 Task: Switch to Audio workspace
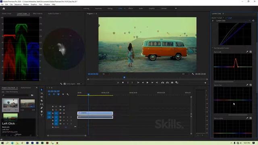[141, 8]
